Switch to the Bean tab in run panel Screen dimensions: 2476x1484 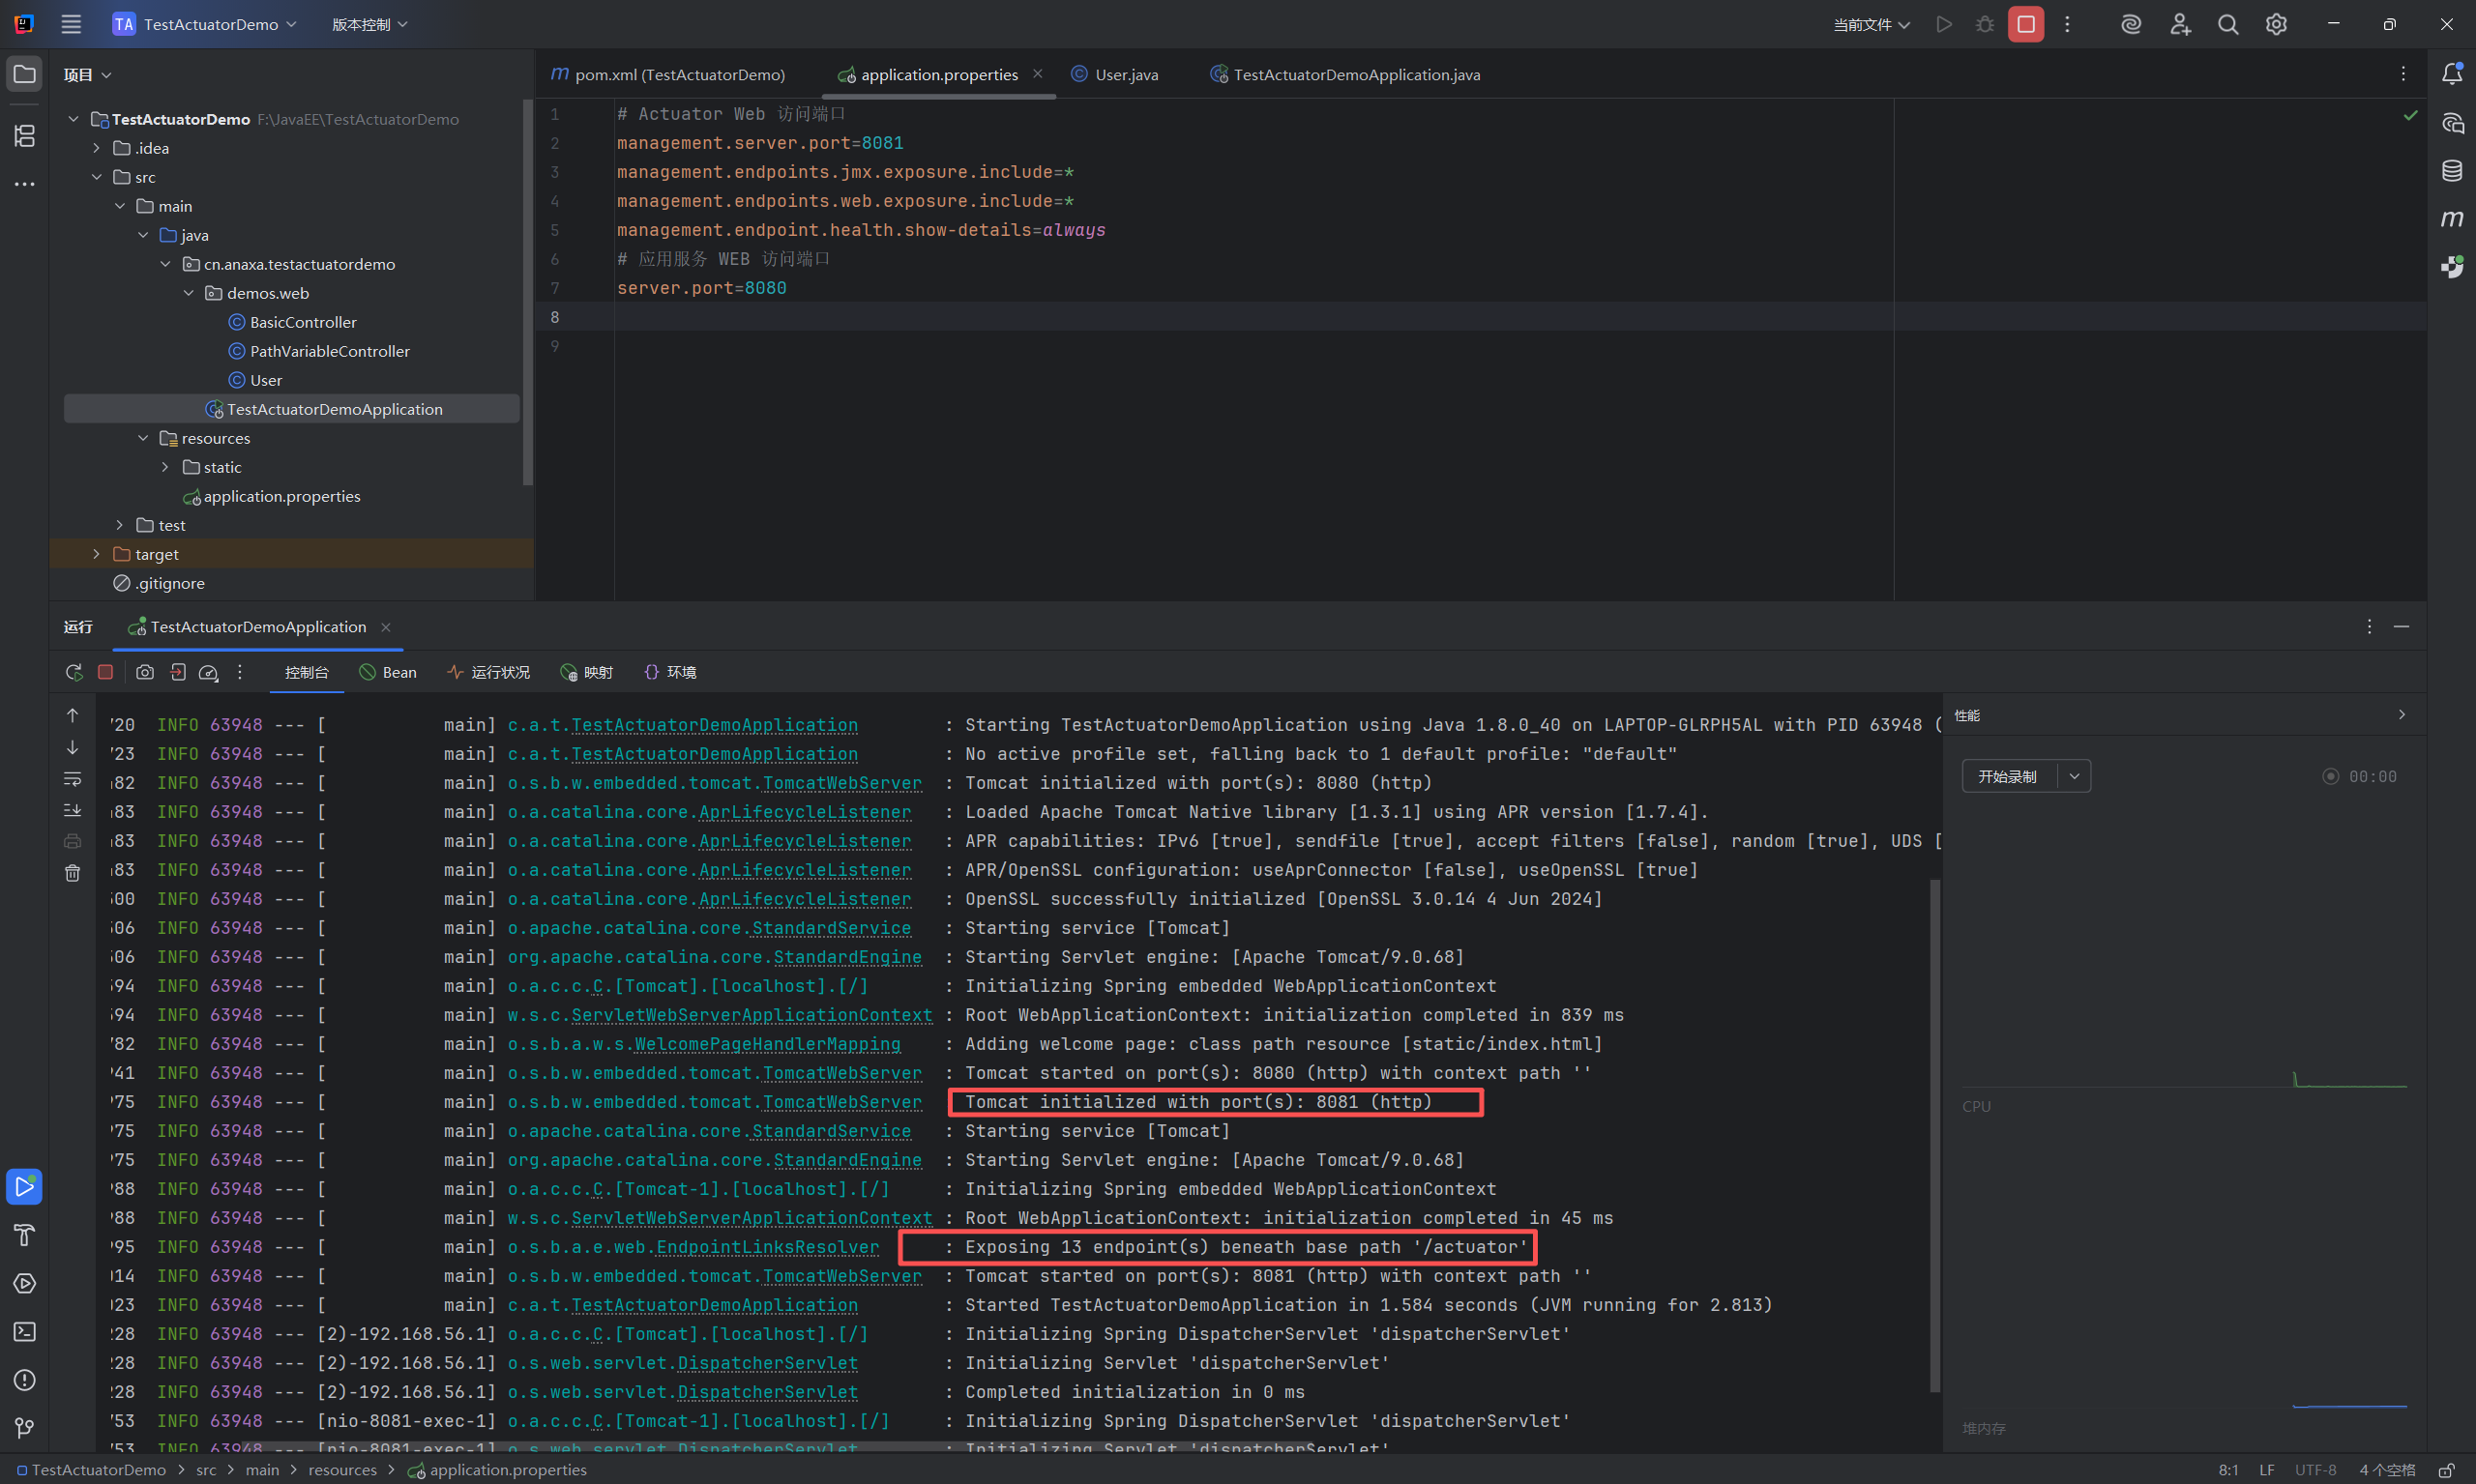(x=388, y=672)
